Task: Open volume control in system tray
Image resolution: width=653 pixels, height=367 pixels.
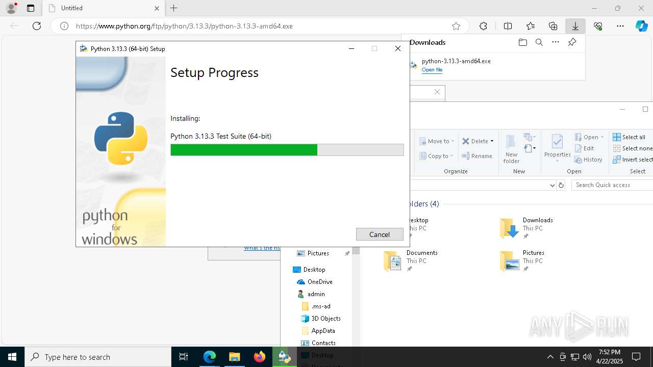Action: (587, 357)
